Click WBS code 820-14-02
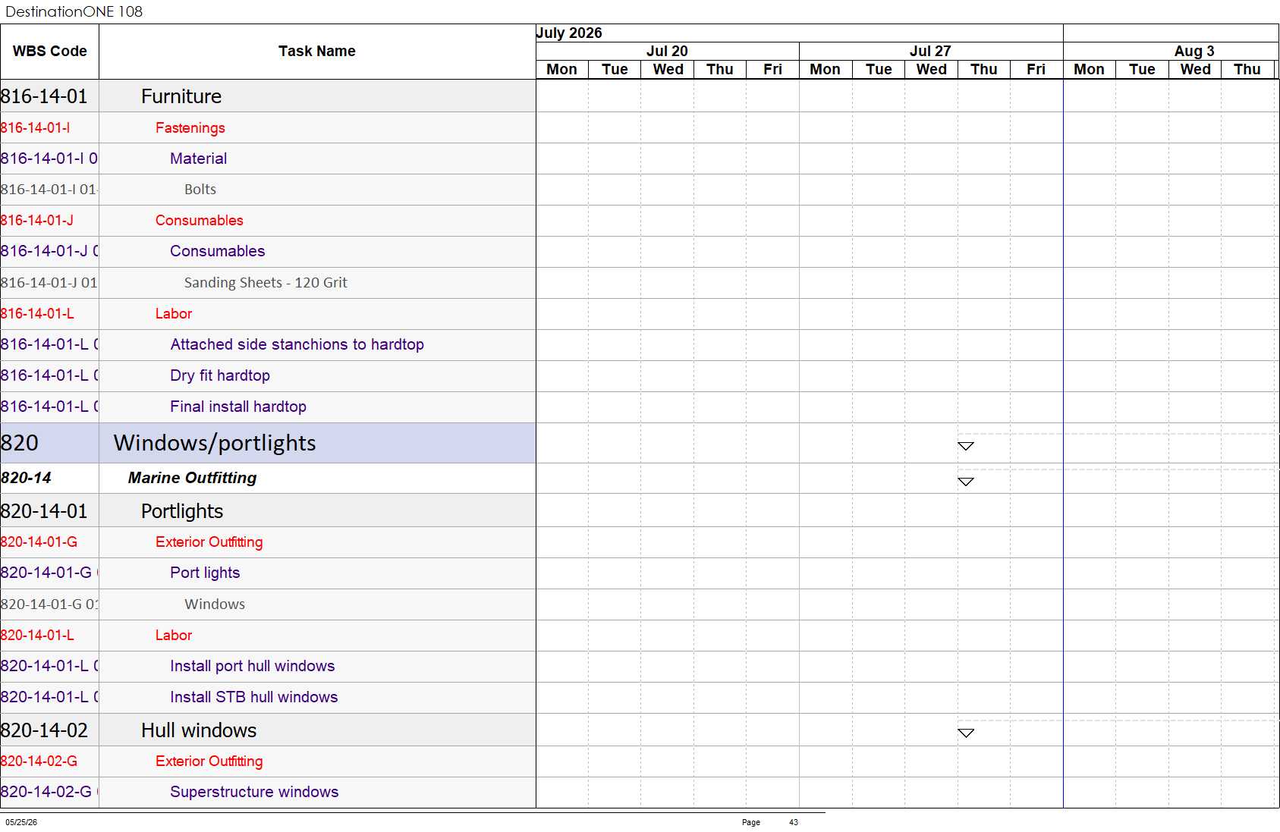Viewport: 1280px width, 832px height. tap(44, 730)
